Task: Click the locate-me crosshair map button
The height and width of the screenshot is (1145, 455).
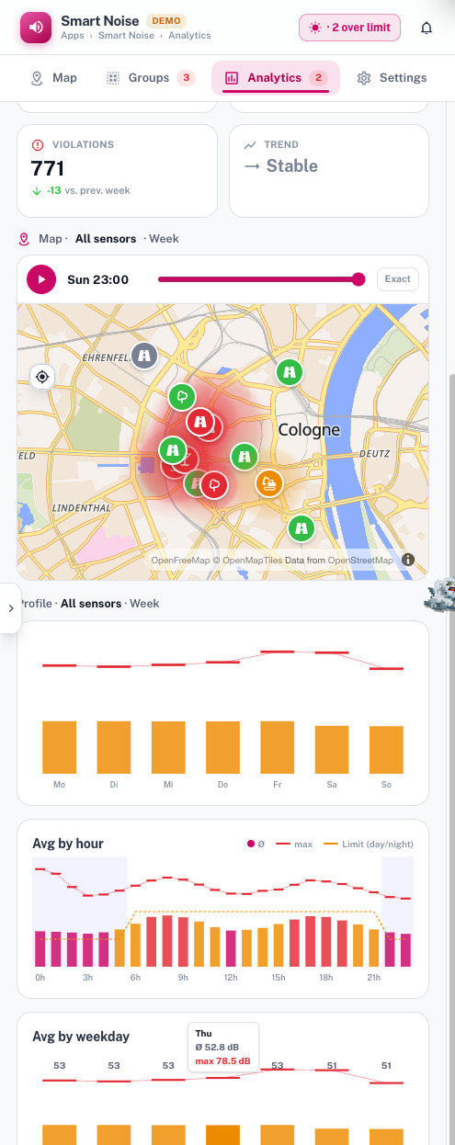Action: (41, 377)
